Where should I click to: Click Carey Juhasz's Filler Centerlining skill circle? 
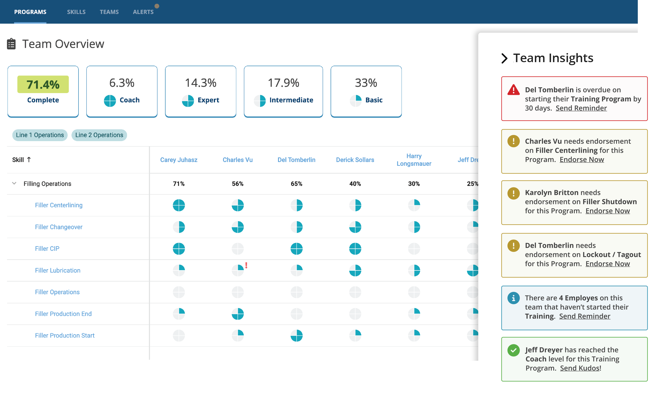[179, 205]
